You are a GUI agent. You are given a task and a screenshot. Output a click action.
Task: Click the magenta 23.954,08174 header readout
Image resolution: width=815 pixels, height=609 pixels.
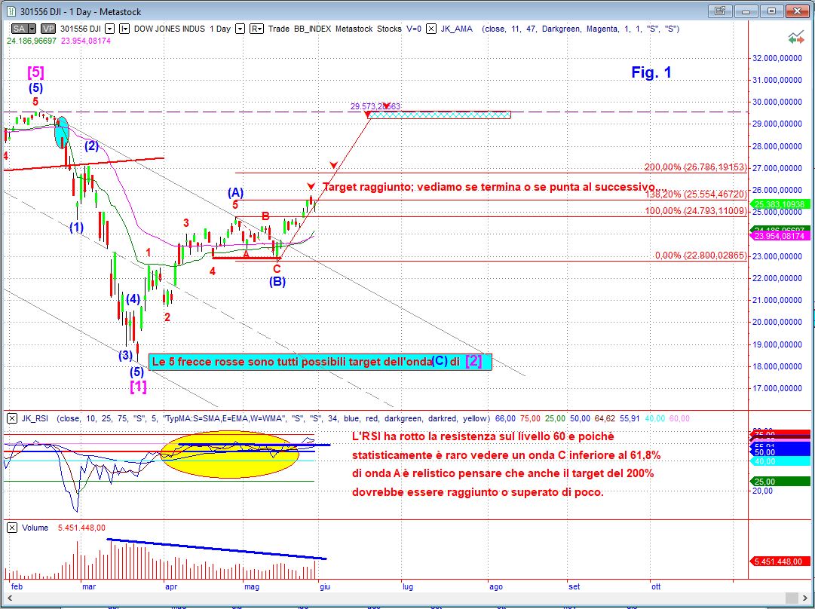coord(86,41)
